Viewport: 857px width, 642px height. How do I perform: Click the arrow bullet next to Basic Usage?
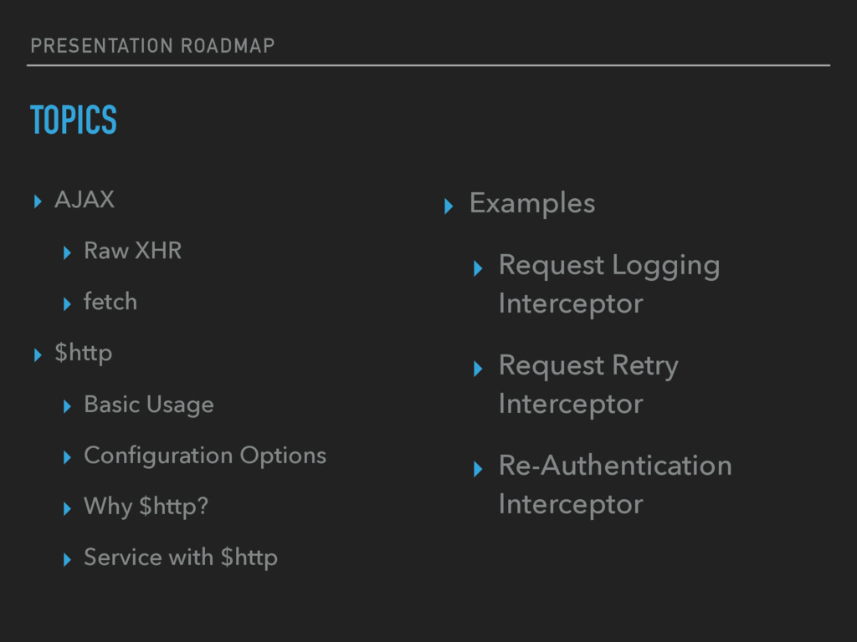pyautogui.click(x=67, y=406)
